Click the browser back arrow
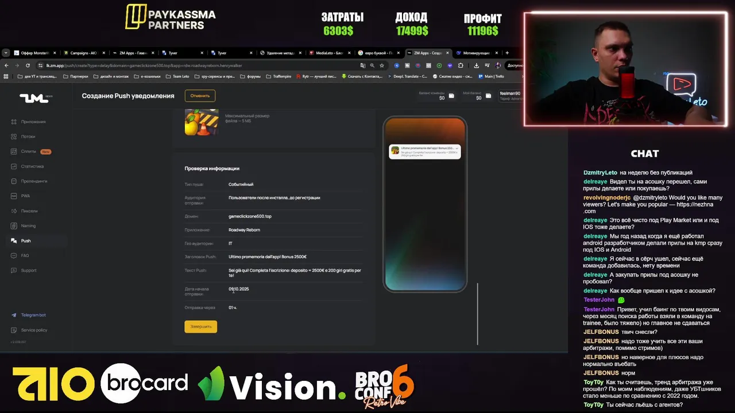735x413 pixels. coord(7,65)
